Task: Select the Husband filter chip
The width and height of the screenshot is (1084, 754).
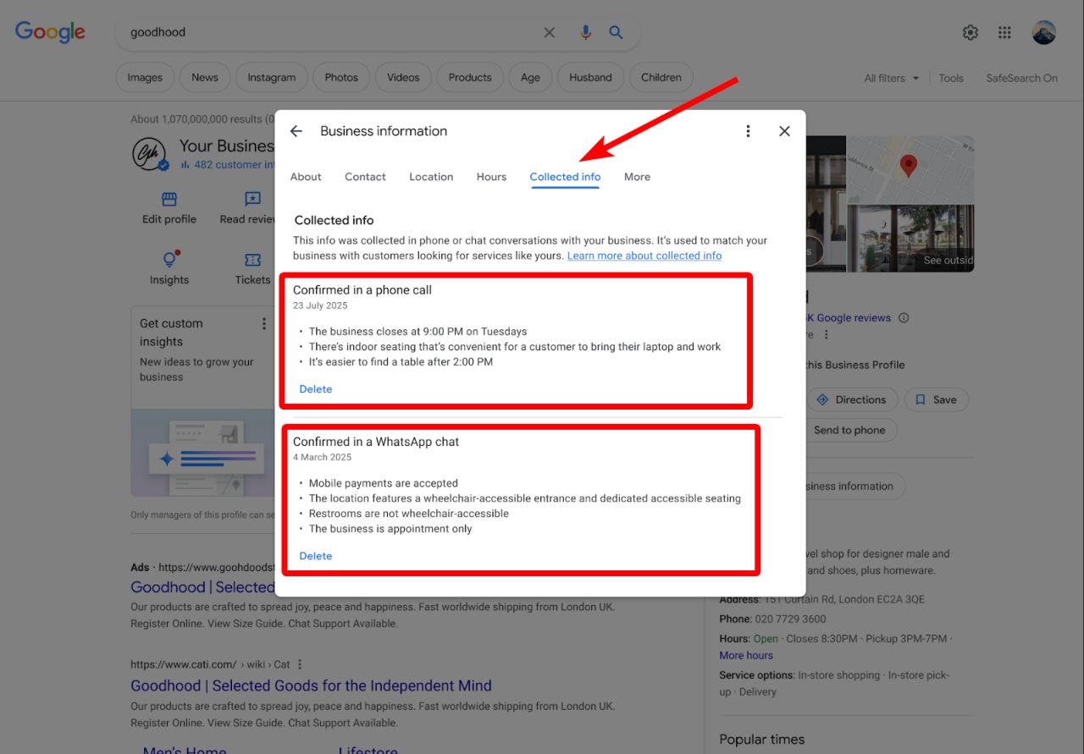Action: pyautogui.click(x=590, y=77)
